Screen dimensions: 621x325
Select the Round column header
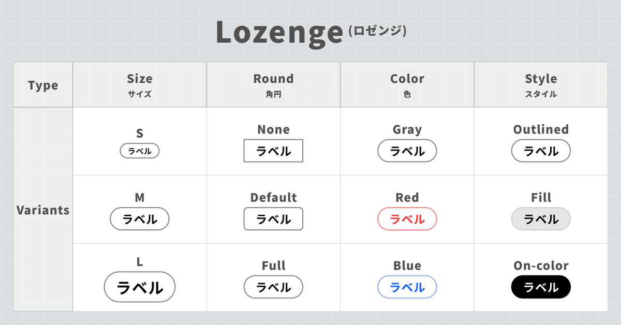(273, 84)
